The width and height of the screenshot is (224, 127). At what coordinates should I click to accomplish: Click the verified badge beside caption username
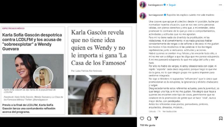(x=165, y=15)
